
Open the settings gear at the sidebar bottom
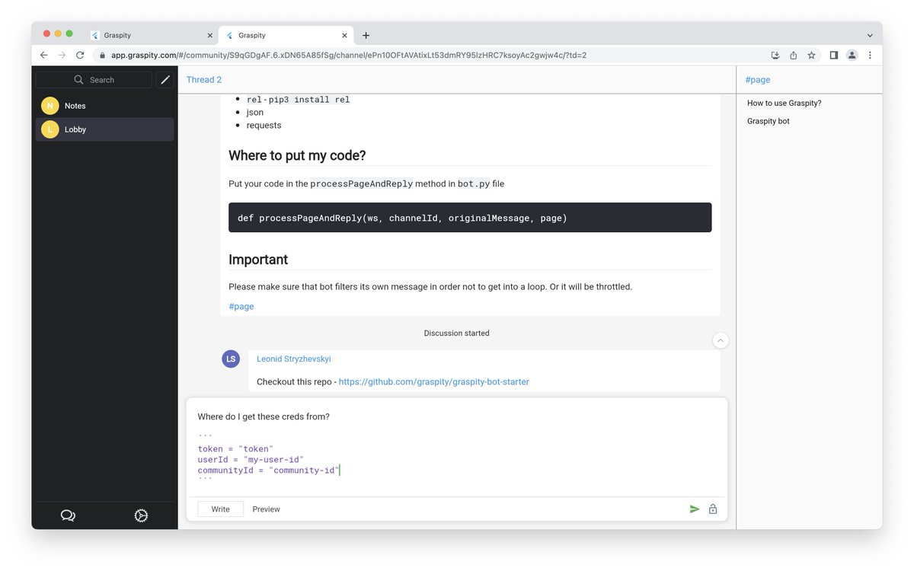click(x=141, y=515)
